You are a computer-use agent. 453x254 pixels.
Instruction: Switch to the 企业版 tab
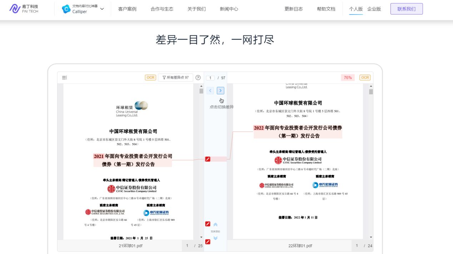374,9
